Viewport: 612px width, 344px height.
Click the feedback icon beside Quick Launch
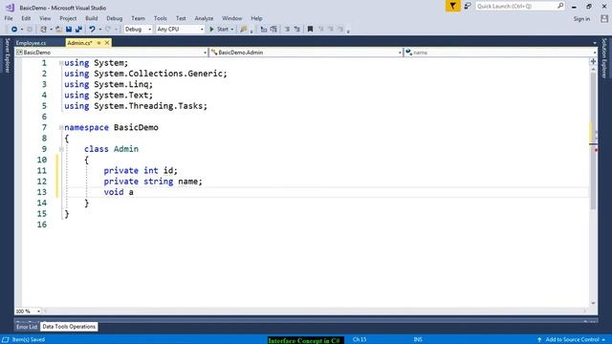(468, 7)
